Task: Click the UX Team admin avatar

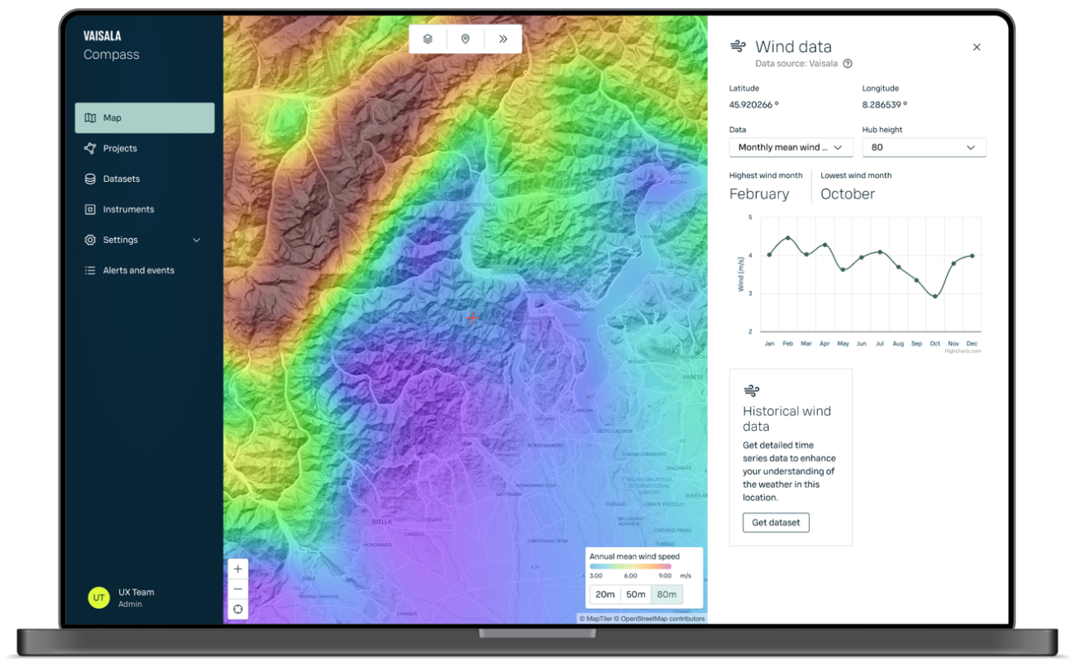Action: pyautogui.click(x=98, y=597)
